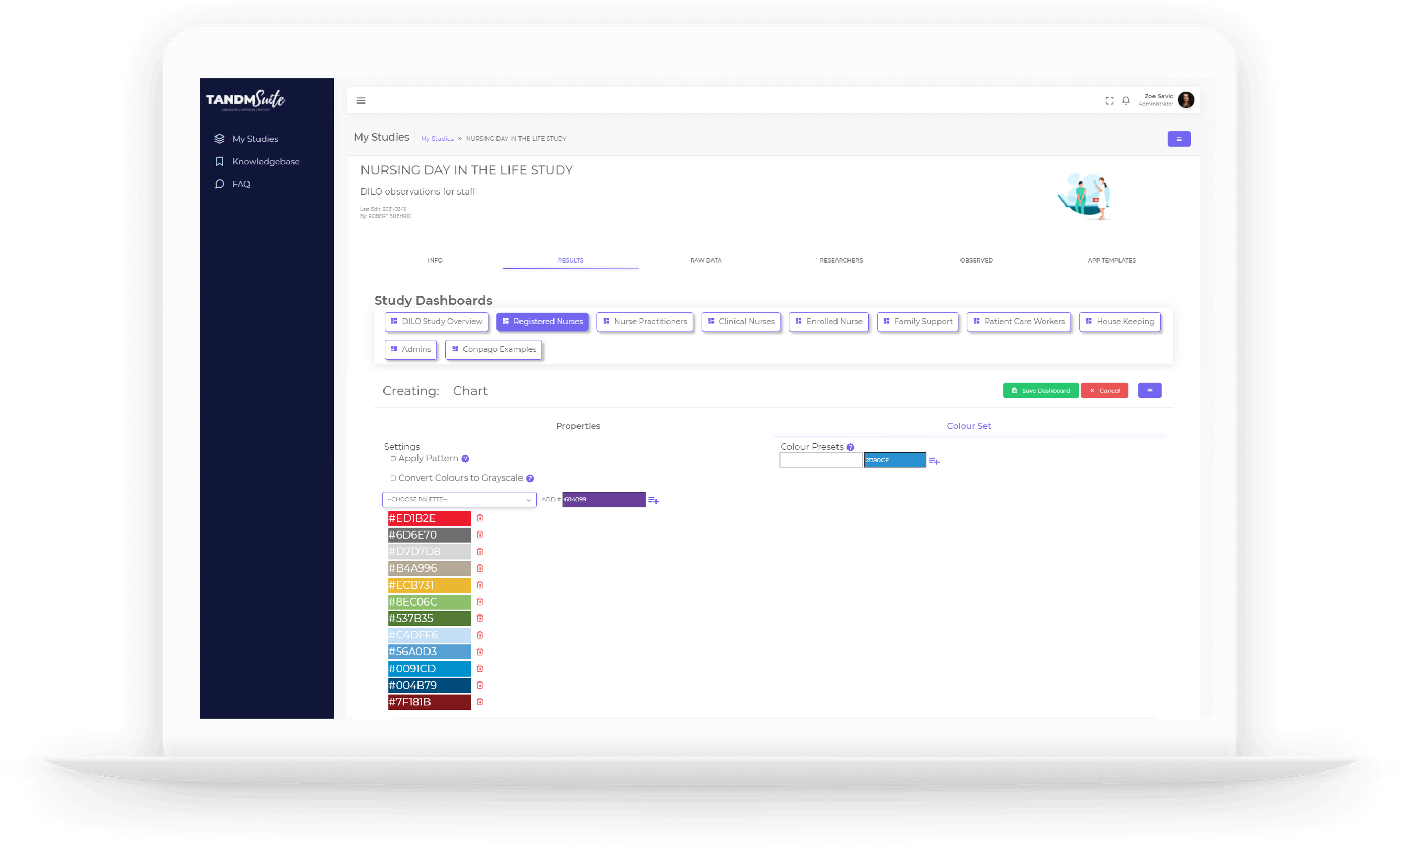Add colour 684099 to palette icon
Image resolution: width=1402 pixels, height=844 pixels.
pos(653,500)
